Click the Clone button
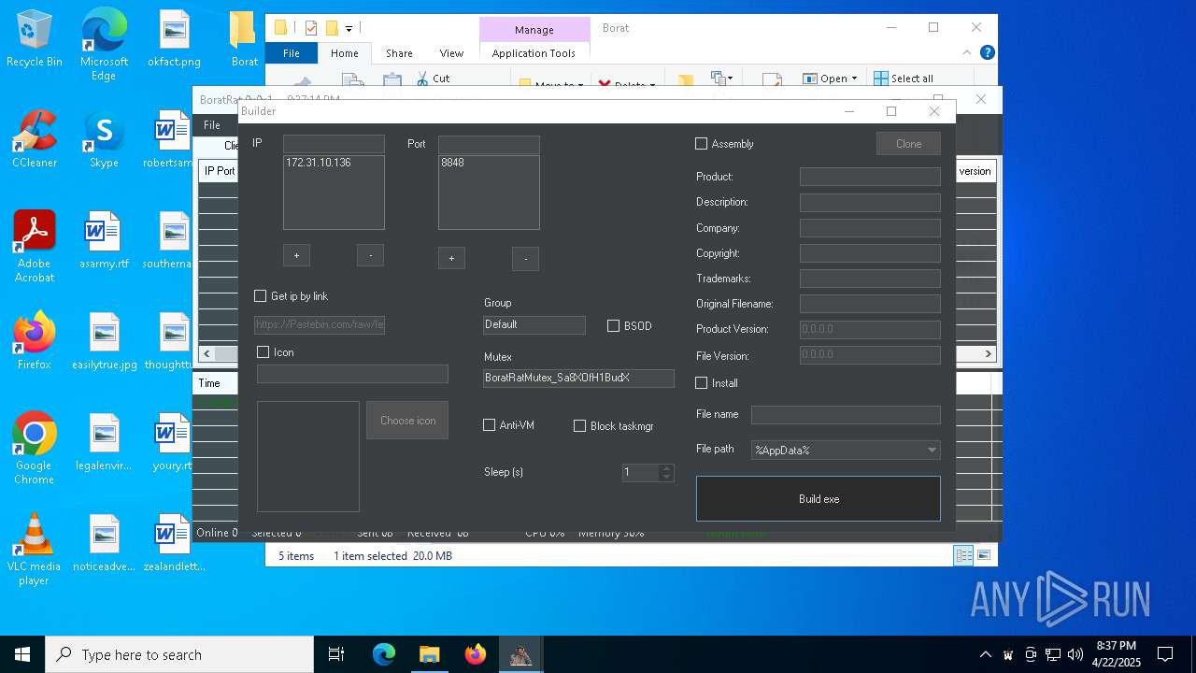The width and height of the screenshot is (1196, 673). 908,144
